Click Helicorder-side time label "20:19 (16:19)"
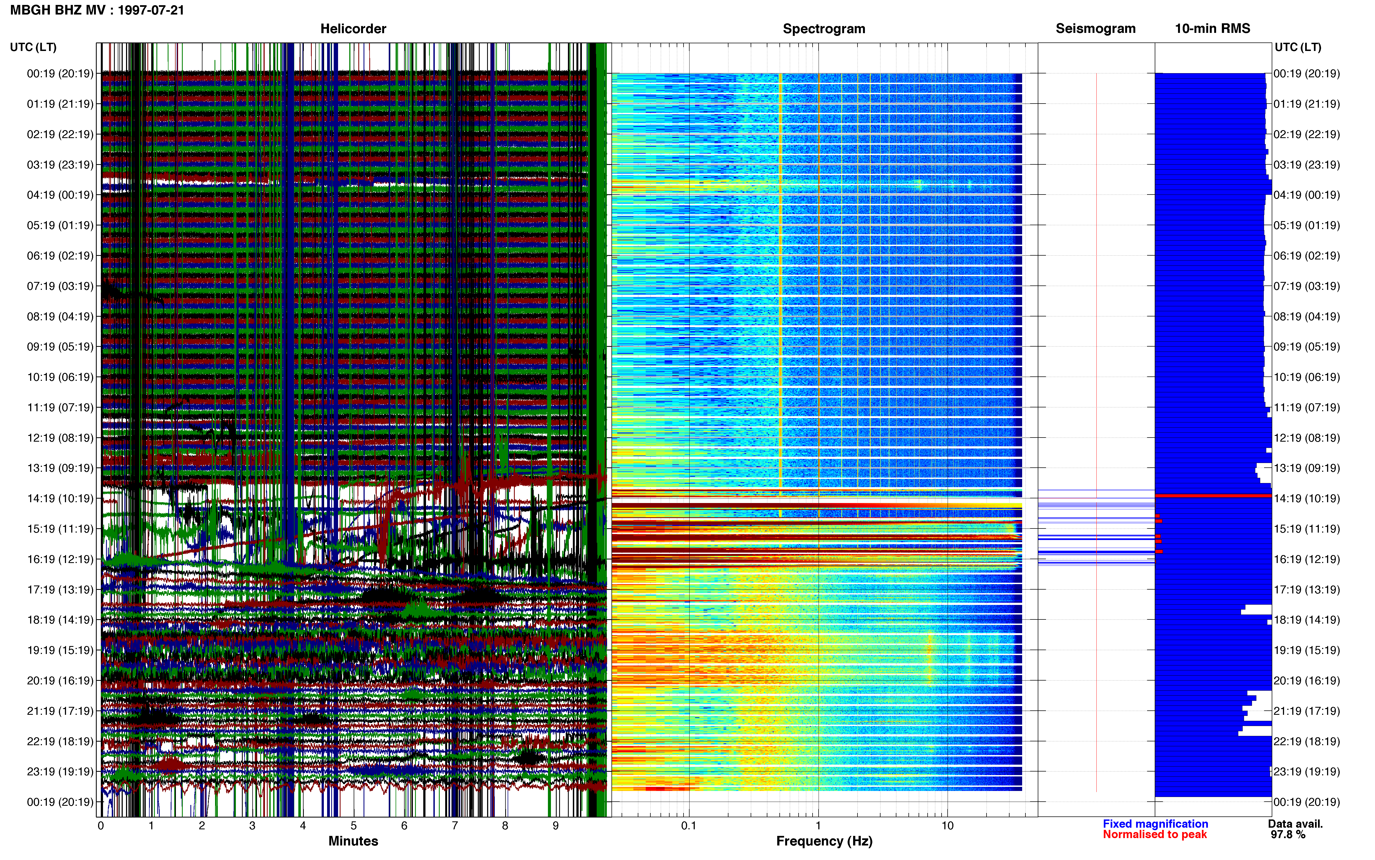 [60, 681]
